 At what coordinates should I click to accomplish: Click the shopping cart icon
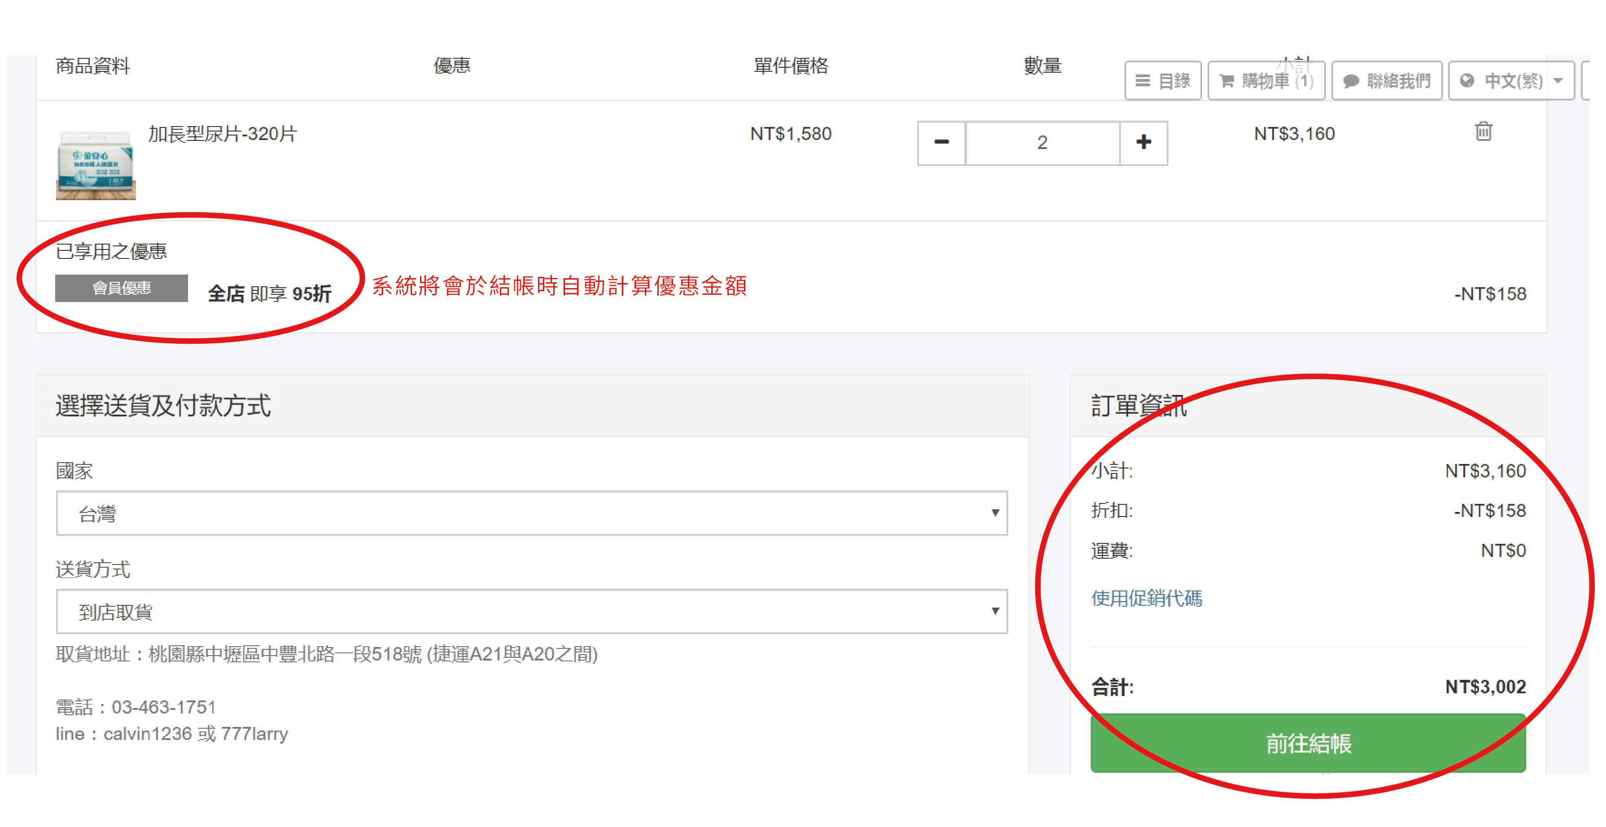(1226, 80)
